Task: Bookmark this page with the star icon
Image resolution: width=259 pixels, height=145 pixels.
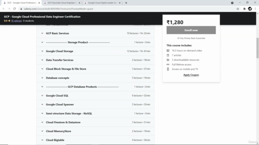Action: pyautogui.click(x=238, y=9)
